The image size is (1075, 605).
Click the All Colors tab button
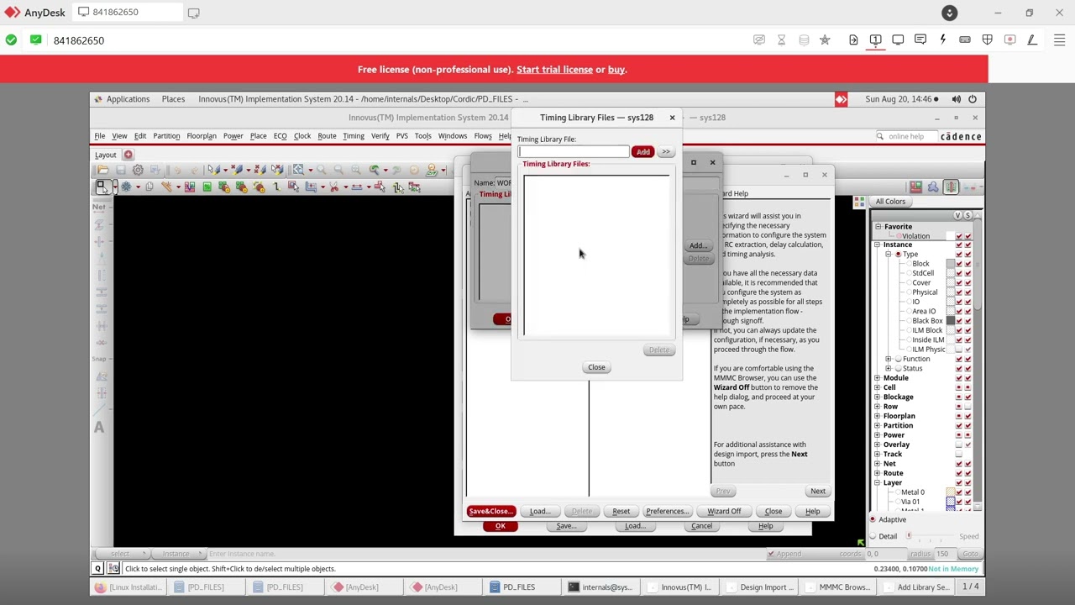click(890, 202)
